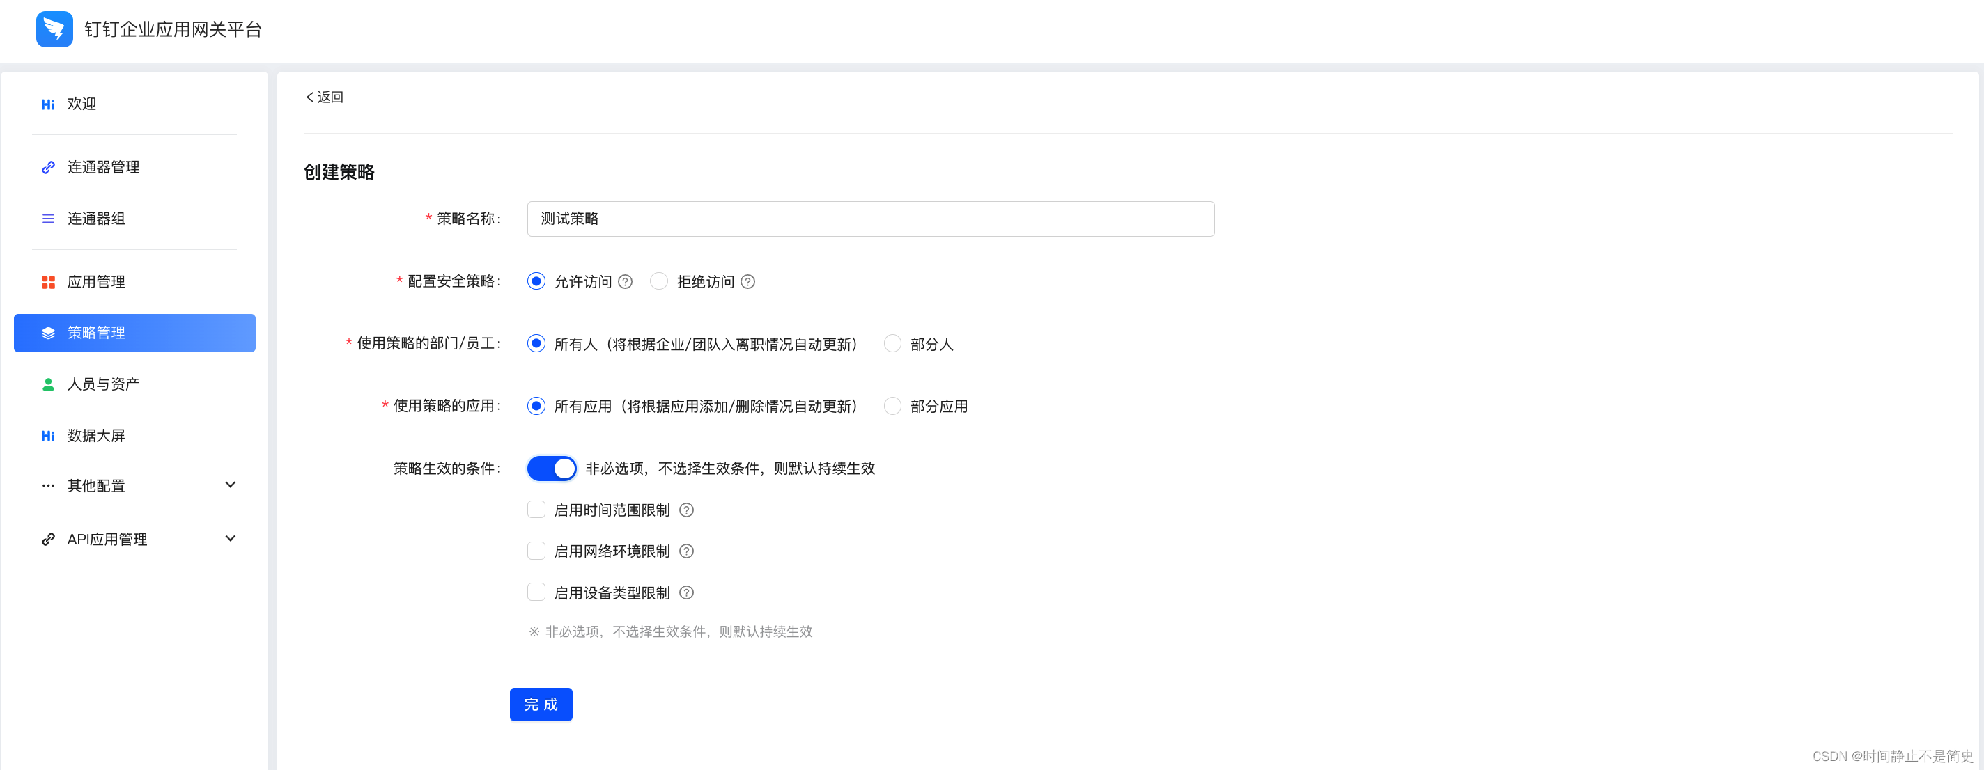Expand the 其他配置 section
Screen dimensions: 1984x770
[231, 485]
